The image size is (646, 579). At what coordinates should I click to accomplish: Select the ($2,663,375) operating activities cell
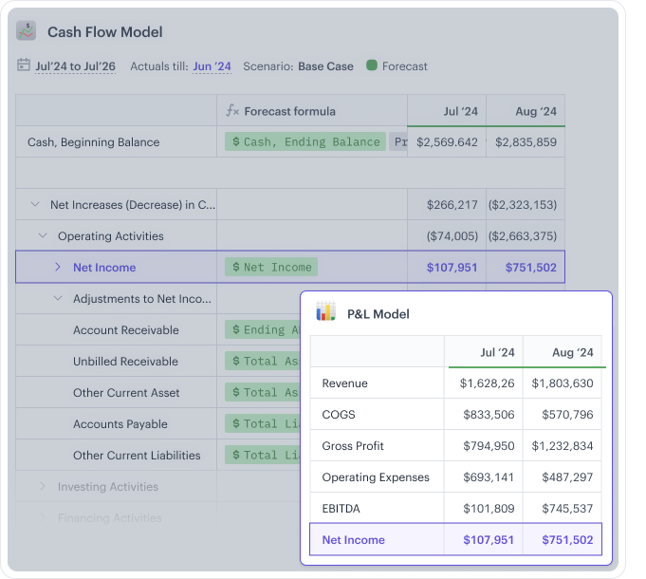coord(526,235)
